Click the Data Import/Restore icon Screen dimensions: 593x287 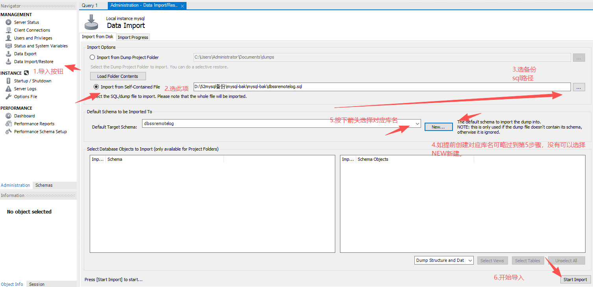pyautogui.click(x=8, y=62)
